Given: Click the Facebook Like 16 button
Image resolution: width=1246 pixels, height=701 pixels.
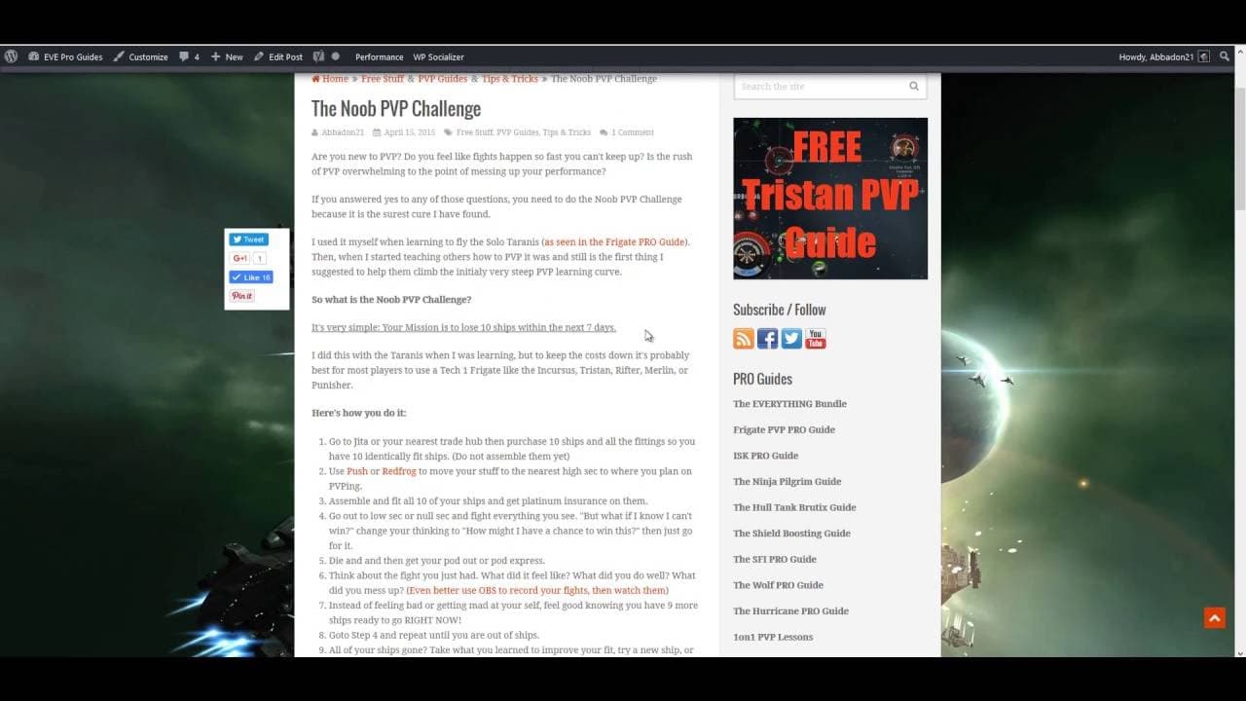Looking at the screenshot, I should tap(251, 277).
